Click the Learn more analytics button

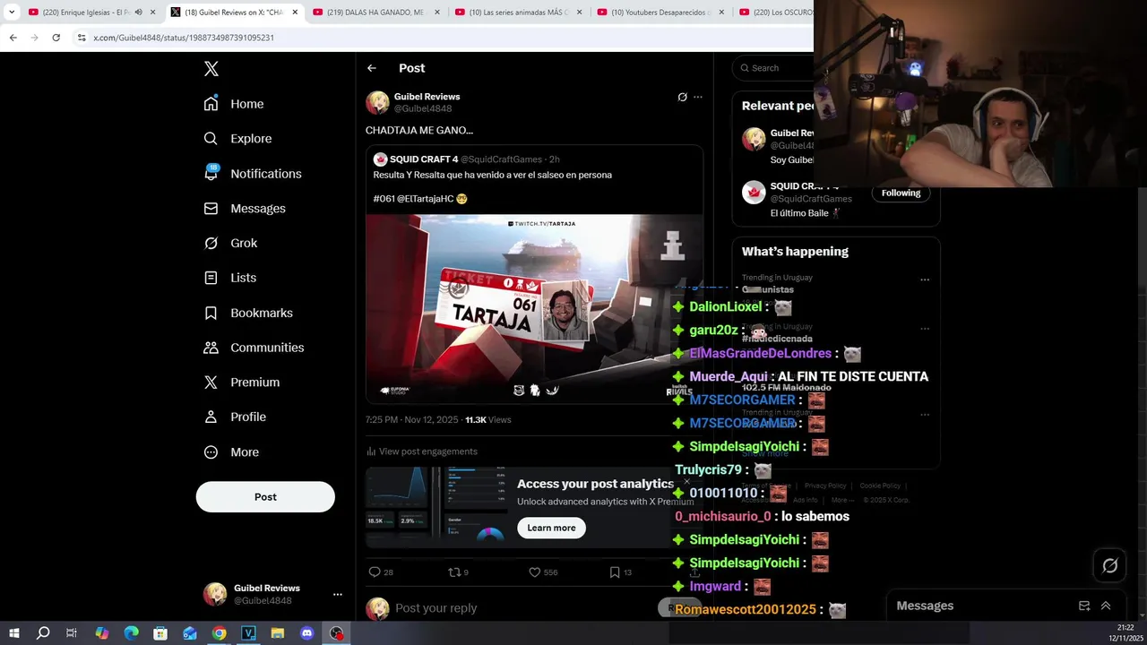551,528
